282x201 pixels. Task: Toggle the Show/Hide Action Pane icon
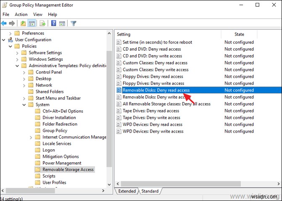click(x=62, y=23)
